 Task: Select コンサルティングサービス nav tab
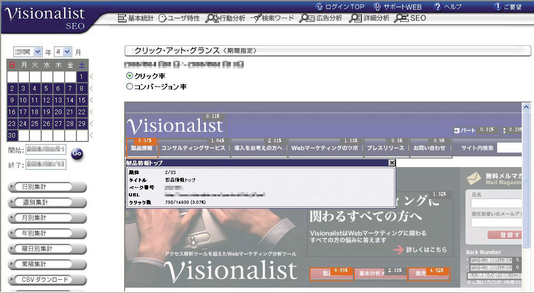pyautogui.click(x=193, y=148)
